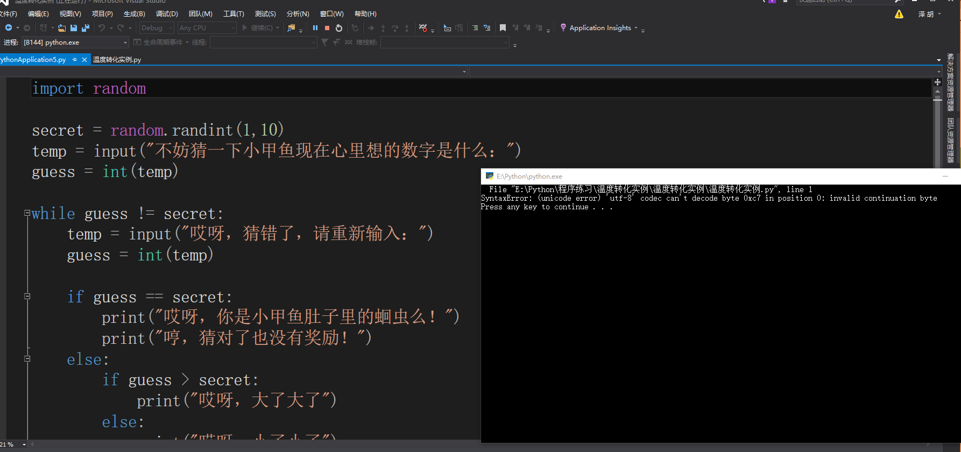
Task: Open the 分析(N) menu
Action: pyautogui.click(x=298, y=14)
